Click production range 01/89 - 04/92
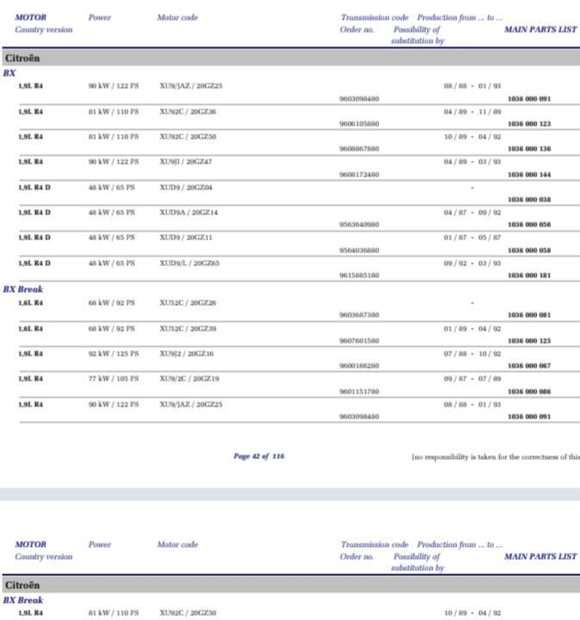The image size is (580, 620). click(x=472, y=329)
